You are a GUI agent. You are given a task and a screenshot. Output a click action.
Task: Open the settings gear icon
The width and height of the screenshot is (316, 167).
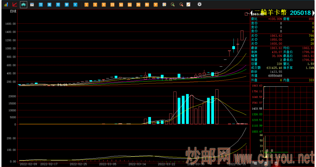click(x=200, y=4)
